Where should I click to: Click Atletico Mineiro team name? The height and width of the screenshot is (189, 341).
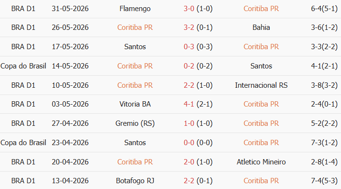click(x=261, y=162)
